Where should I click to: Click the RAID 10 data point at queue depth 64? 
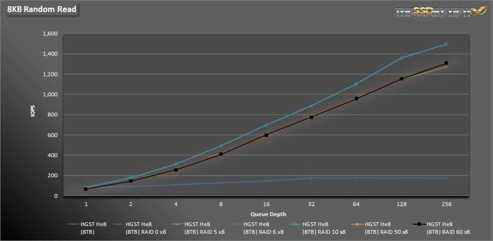click(356, 84)
